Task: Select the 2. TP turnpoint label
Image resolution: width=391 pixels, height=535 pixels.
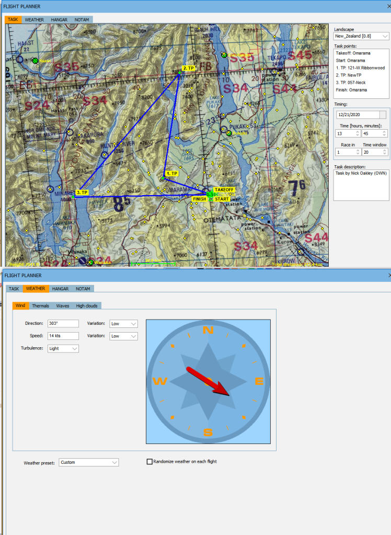Action: pos(188,69)
